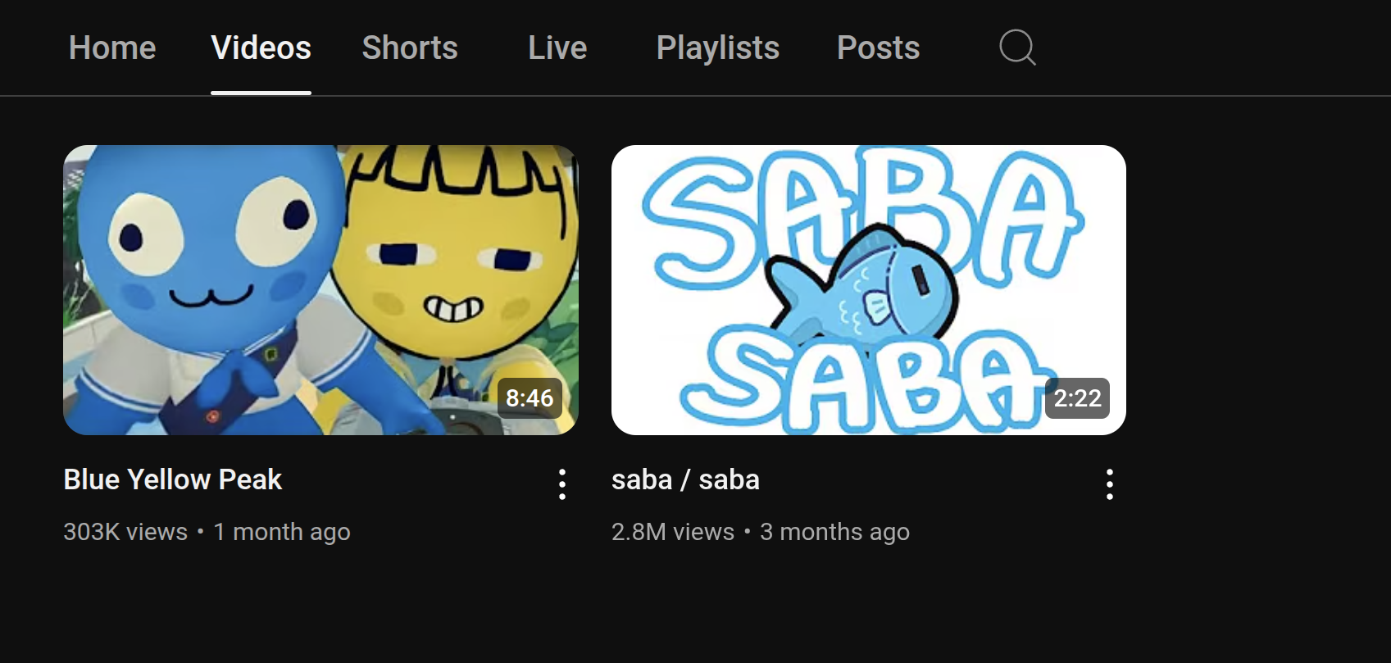Open options menu for Blue Yellow Peak

tap(562, 484)
